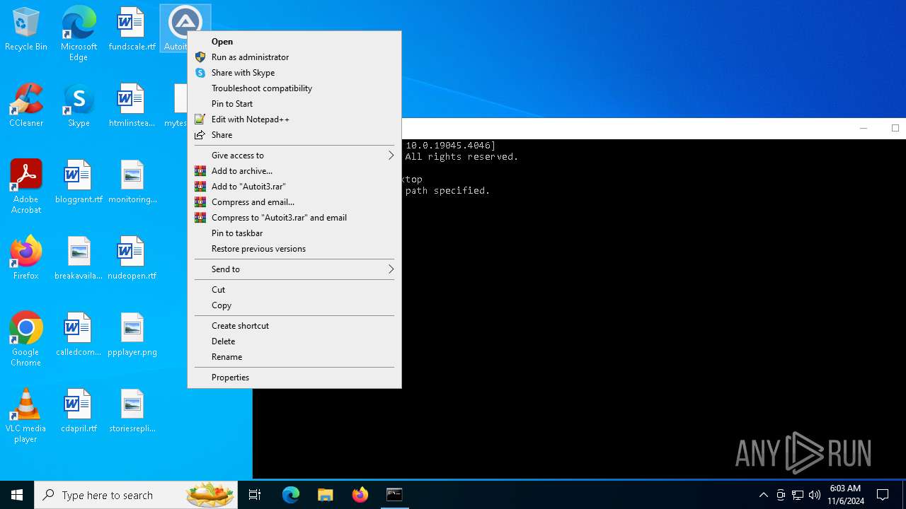Choose Pin to Start
Screen dimensions: 906x509
(x=294, y=104)
